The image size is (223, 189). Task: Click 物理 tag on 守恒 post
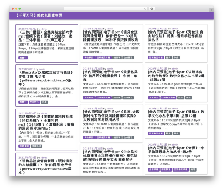click(x=193, y=169)
